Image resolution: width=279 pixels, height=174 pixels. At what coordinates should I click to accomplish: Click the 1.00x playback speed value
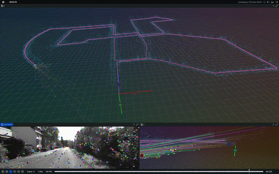(40, 172)
